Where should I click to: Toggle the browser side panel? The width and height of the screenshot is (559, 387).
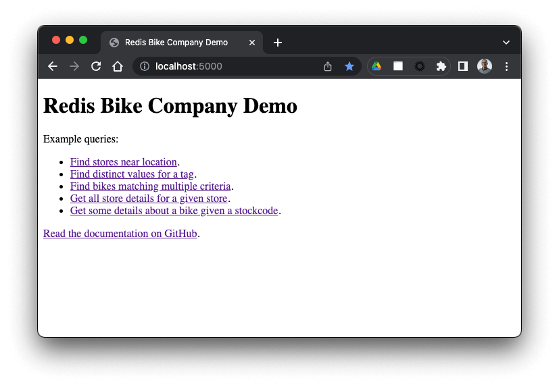coord(463,66)
